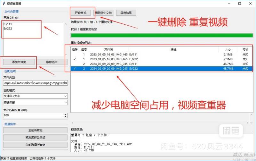Click the 自动选择所有组 button

click(35, 145)
